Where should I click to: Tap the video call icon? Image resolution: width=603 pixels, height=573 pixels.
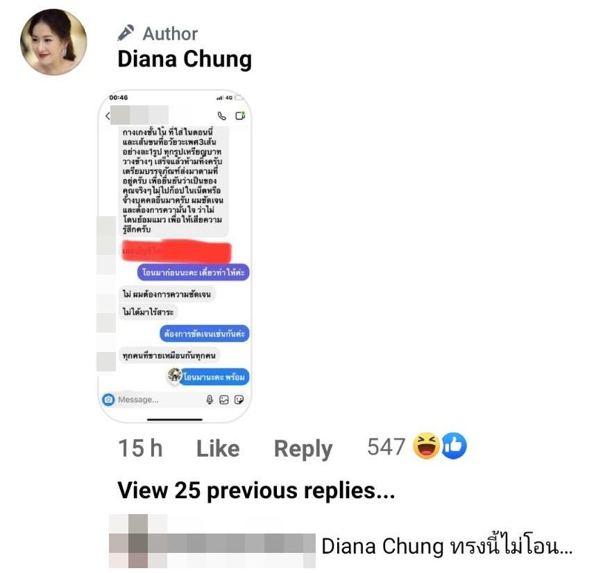tap(240, 116)
